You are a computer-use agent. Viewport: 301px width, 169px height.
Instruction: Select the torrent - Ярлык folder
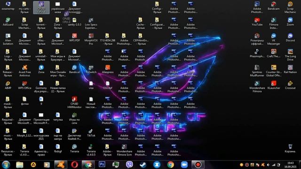coord(41,23)
